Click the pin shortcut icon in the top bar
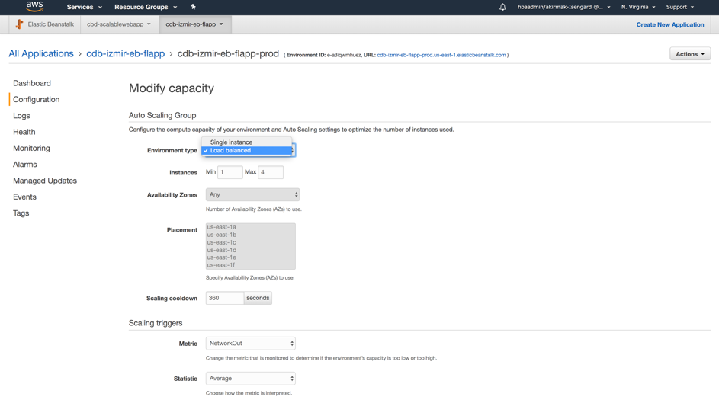This screenshot has height=403, width=719. click(x=193, y=7)
